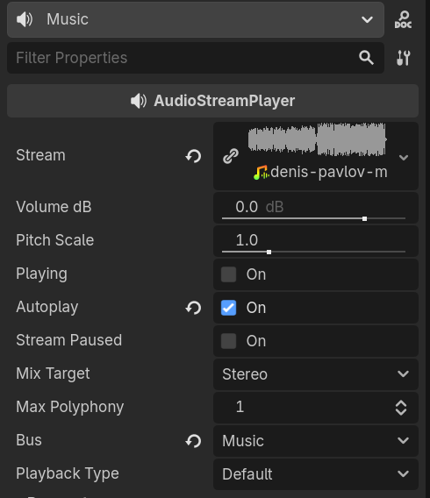Reset the Stream property with revert icon

(x=194, y=156)
